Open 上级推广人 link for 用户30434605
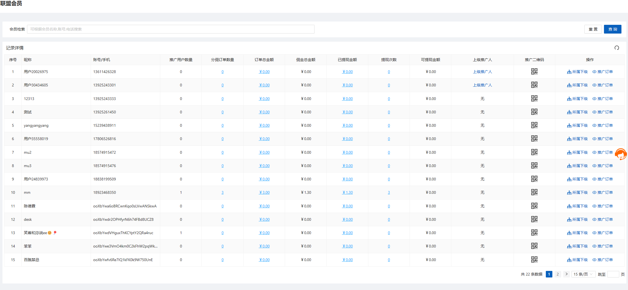The height and width of the screenshot is (290, 628). pyautogui.click(x=482, y=85)
